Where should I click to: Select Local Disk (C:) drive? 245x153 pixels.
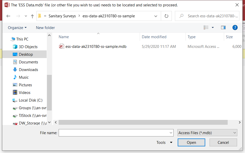[31, 100]
